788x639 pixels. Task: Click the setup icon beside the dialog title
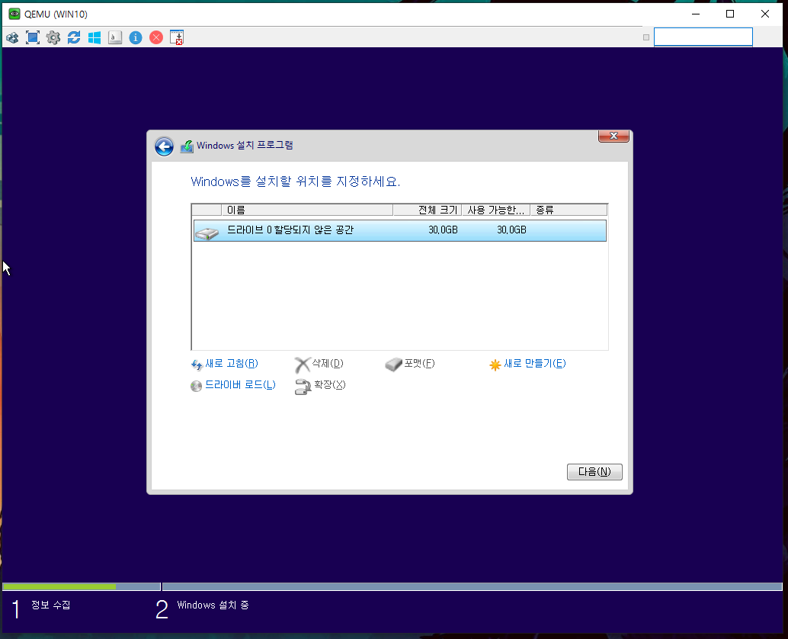(187, 146)
